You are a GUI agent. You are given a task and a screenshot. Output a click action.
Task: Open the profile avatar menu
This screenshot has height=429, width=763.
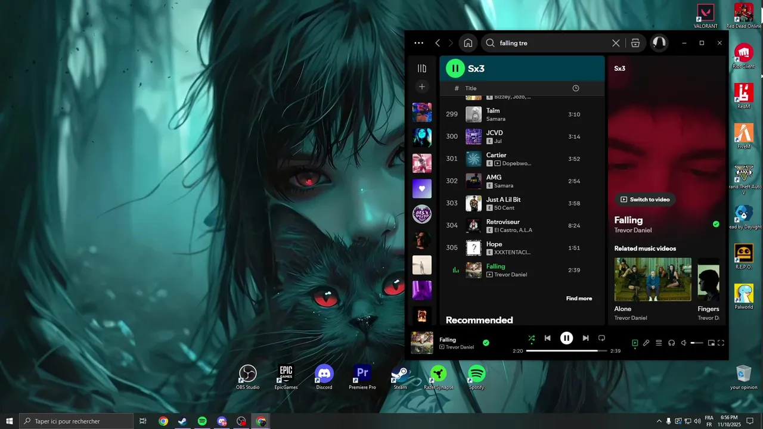pos(659,43)
